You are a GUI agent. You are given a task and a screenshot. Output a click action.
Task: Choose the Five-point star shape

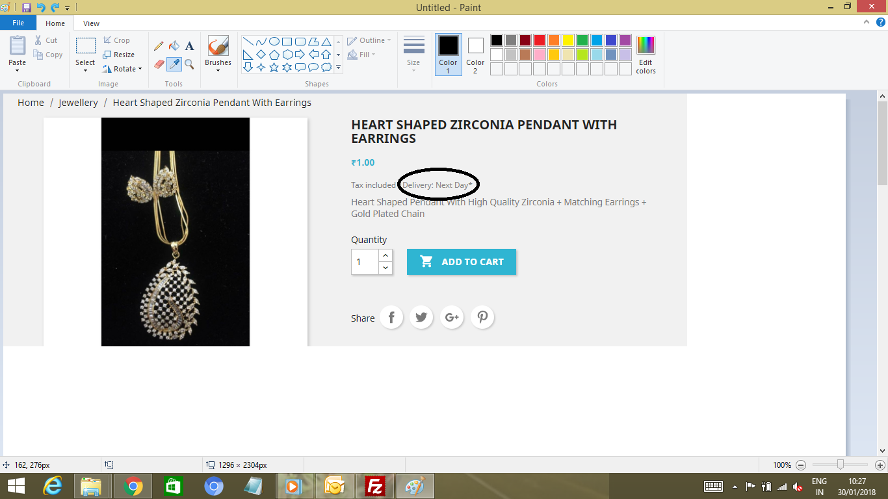[x=274, y=67]
